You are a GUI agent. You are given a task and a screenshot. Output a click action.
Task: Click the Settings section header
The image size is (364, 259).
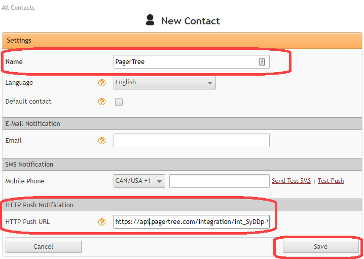(19, 41)
